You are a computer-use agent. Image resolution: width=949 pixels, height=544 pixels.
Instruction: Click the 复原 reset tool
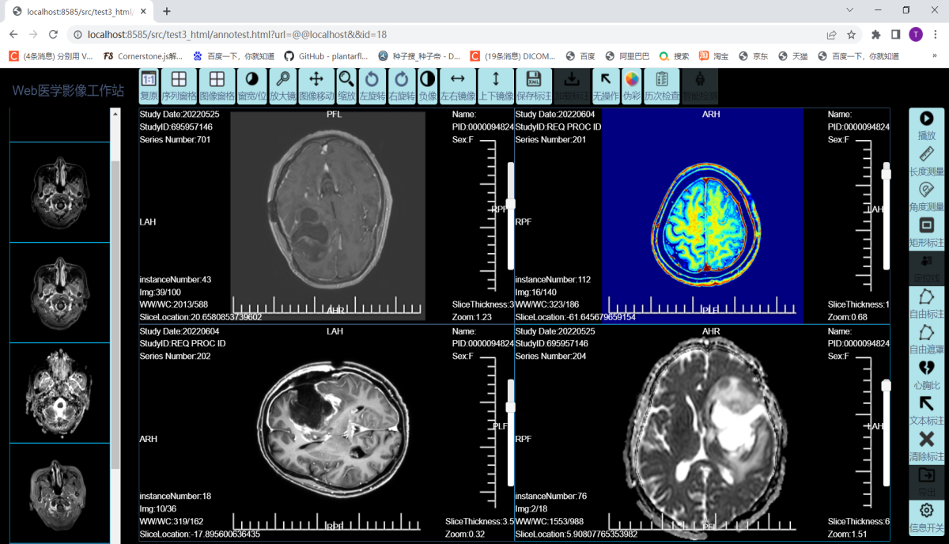(x=149, y=86)
